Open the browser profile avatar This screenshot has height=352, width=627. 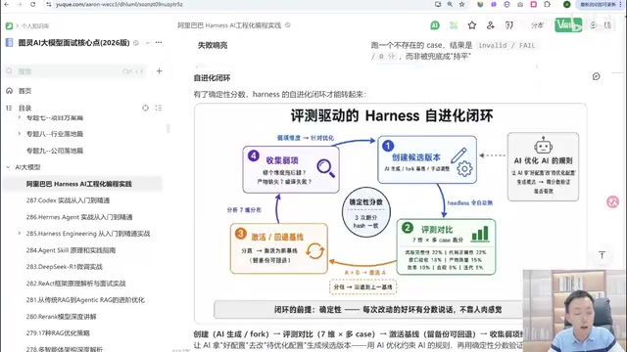point(566,4)
